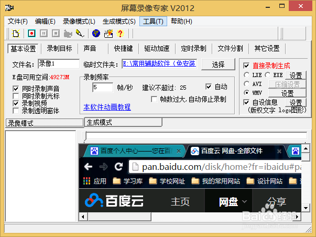316x237 pixels.
Task: Select the AVI radio button
Action: click(246, 83)
